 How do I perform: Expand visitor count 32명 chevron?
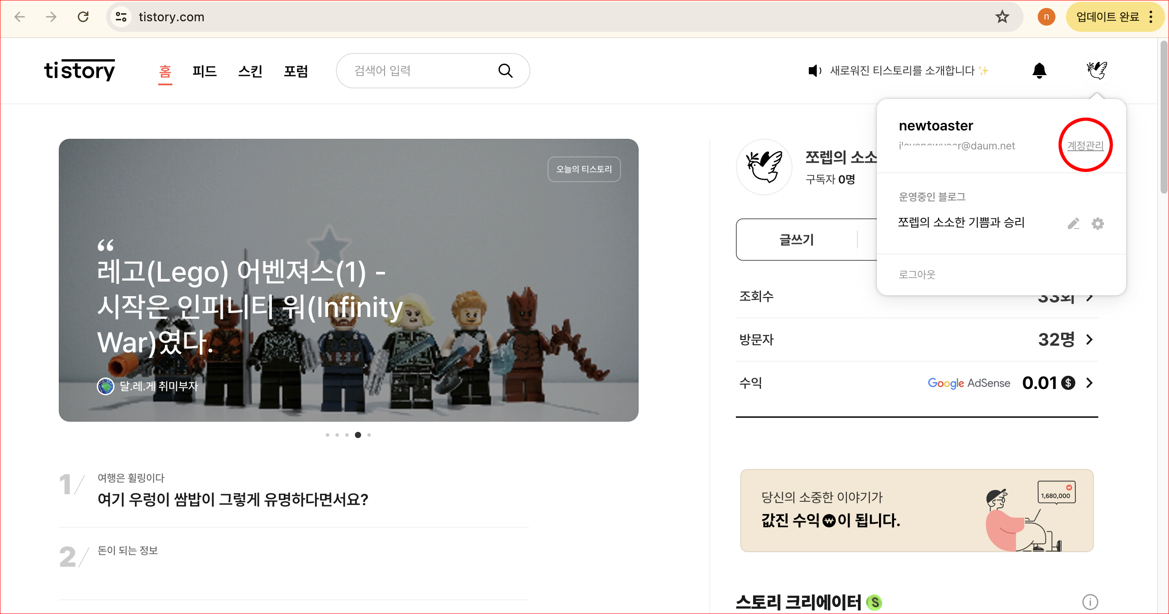coord(1089,339)
